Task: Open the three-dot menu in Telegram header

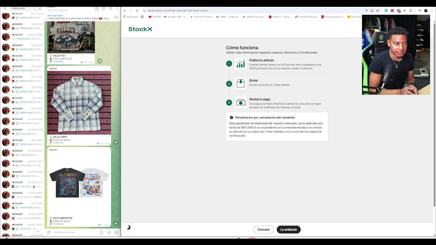Action: click(x=116, y=8)
